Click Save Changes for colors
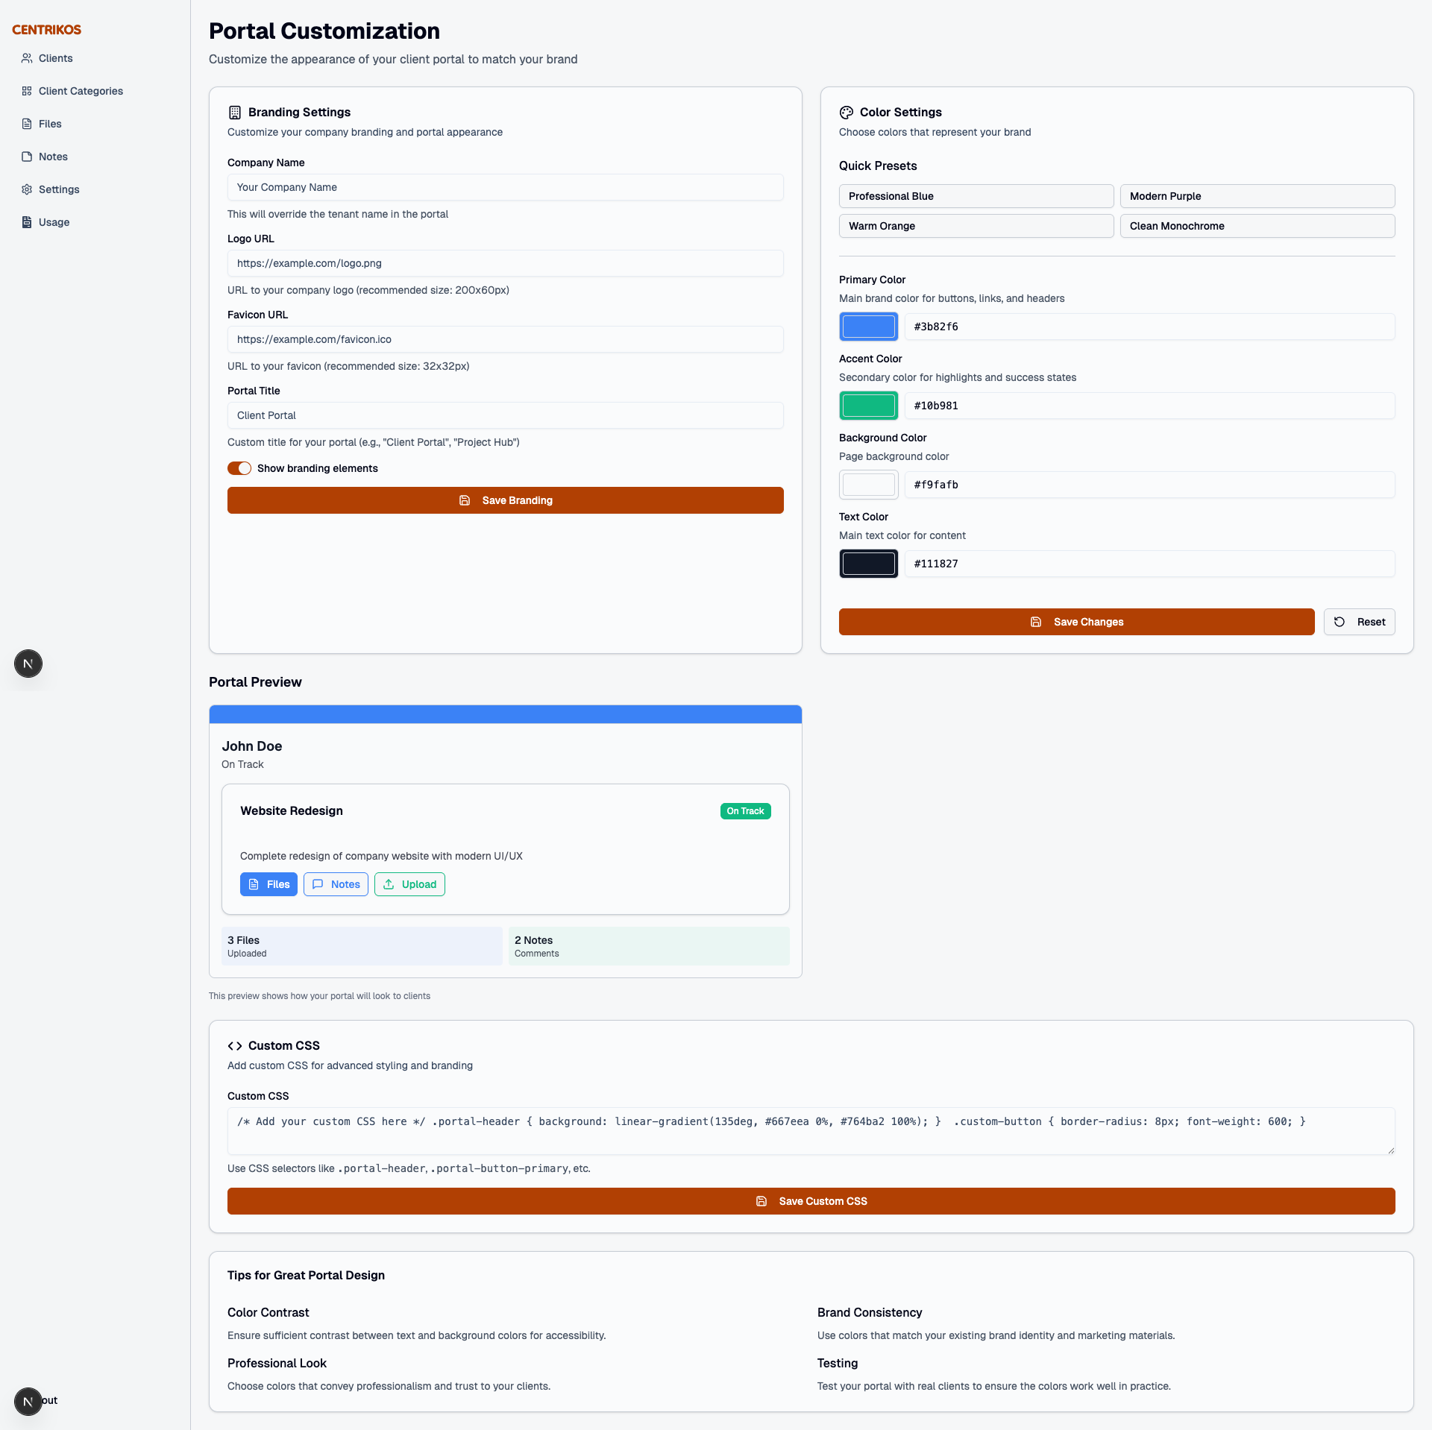The width and height of the screenshot is (1432, 1430). pos(1076,622)
